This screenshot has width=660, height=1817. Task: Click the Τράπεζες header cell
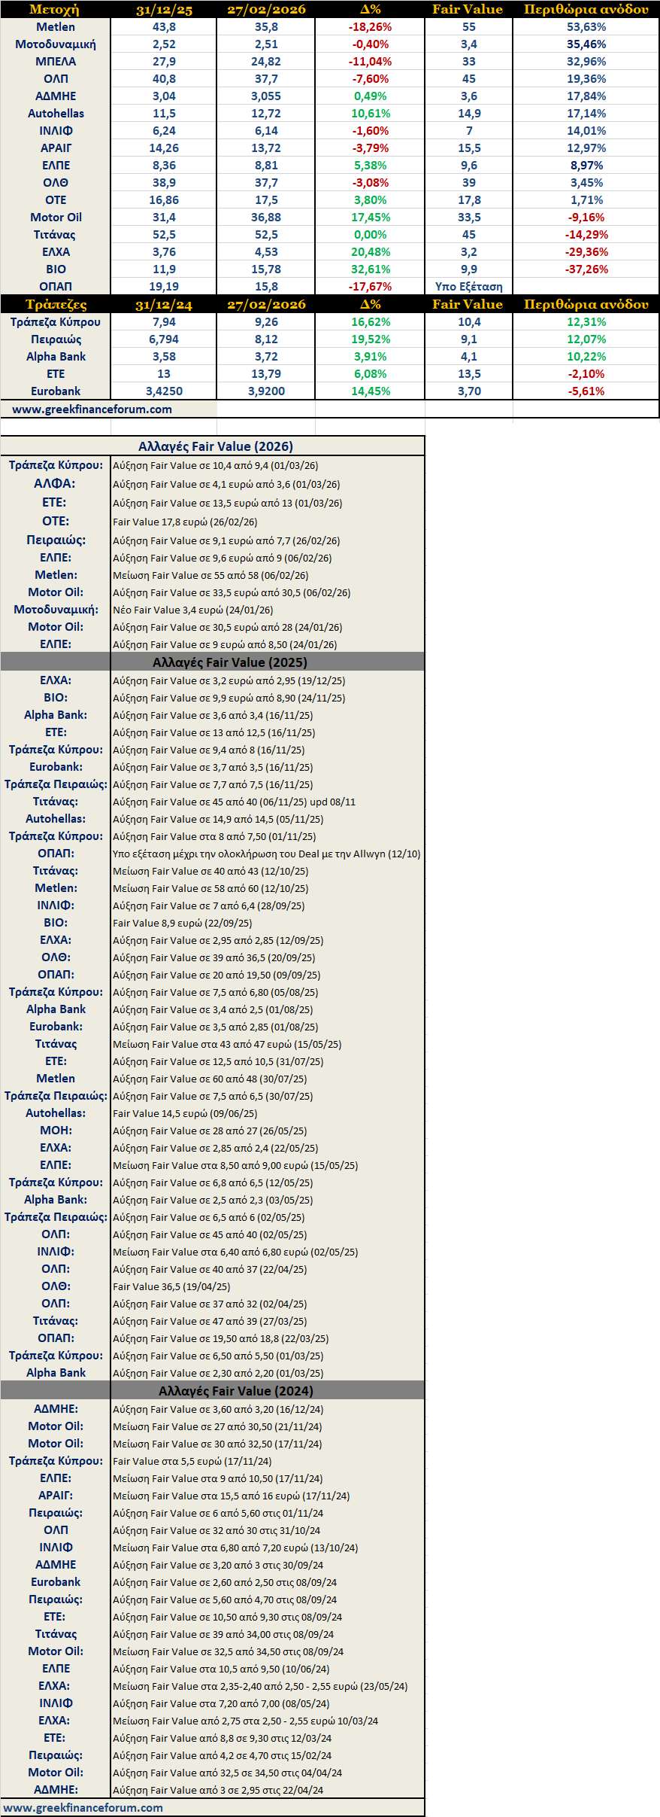(56, 304)
